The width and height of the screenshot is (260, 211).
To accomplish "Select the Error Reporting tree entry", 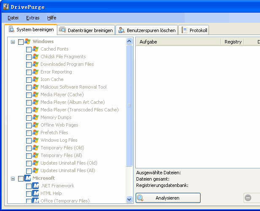I will tap(56, 72).
